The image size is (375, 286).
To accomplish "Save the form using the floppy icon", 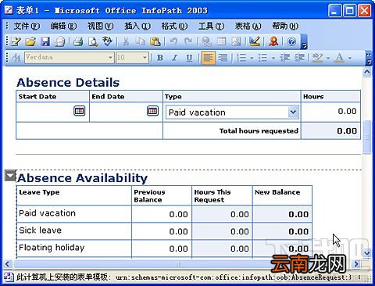I will click(45, 41).
